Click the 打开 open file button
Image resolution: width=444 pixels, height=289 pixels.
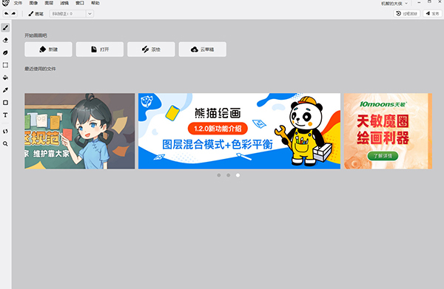tap(100, 50)
